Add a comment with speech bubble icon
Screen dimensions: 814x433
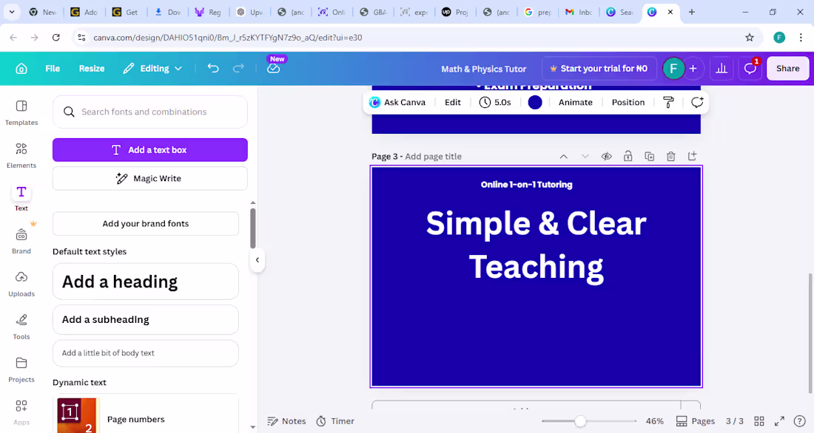coord(696,102)
